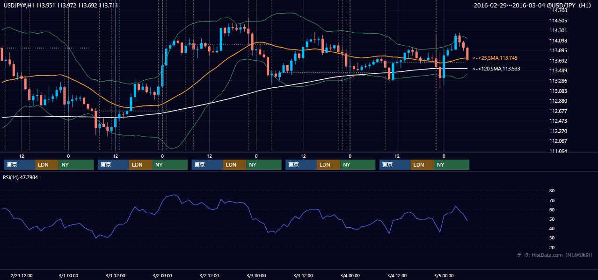Click price axis value 114.708
Image resolution: width=598 pixels, height=280 pixels.
pyautogui.click(x=558, y=10)
